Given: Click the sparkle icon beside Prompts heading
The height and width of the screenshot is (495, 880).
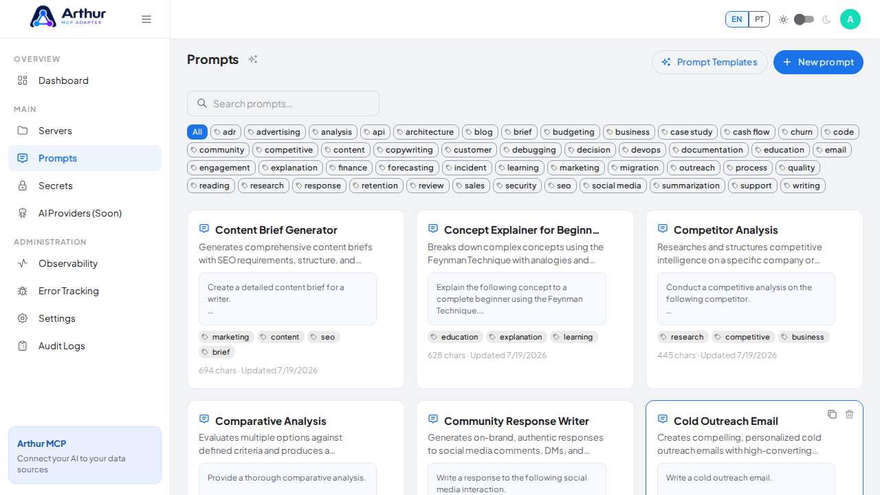Looking at the screenshot, I should point(253,60).
